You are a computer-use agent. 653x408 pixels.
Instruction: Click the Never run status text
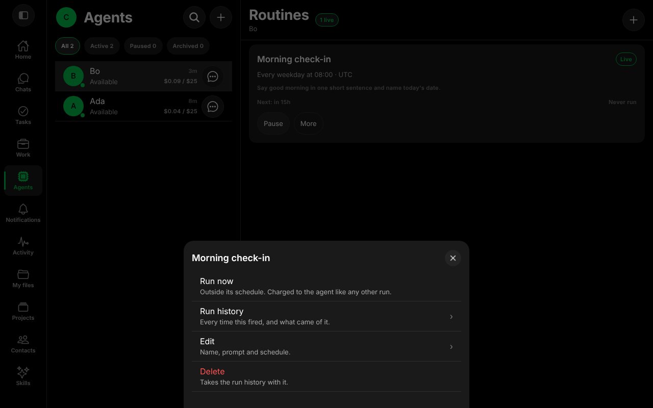pos(622,102)
